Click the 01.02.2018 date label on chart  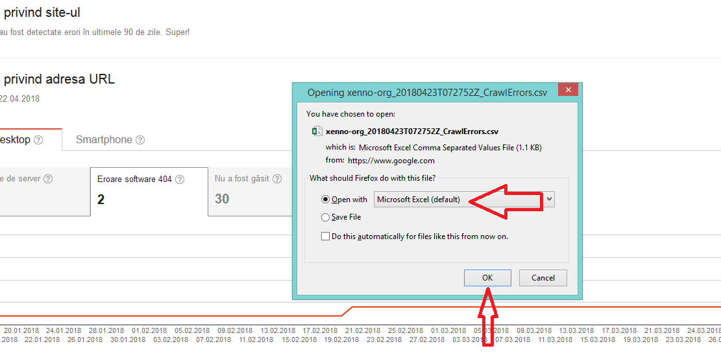click(x=149, y=330)
